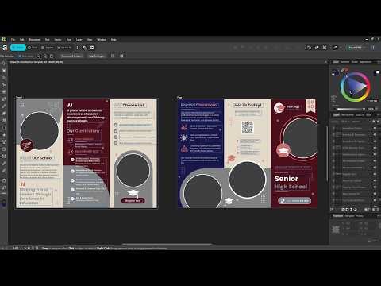Select the QR code on Page 2
This screenshot has width=381, height=286.
coord(248,127)
